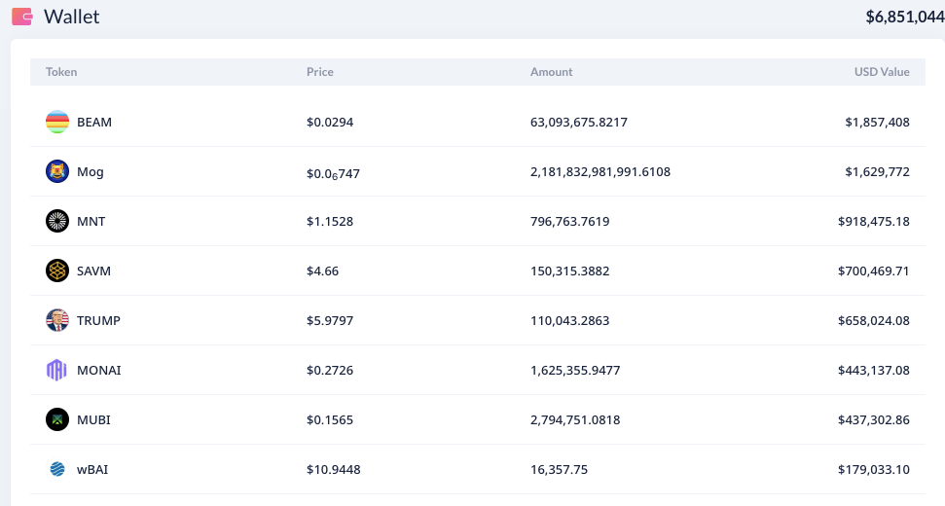Click USD value $918,475.18

(873, 222)
